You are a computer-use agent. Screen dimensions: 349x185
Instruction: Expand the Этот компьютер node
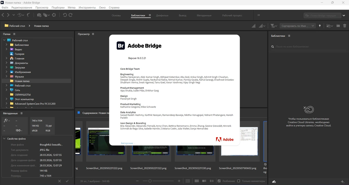tap(6, 99)
